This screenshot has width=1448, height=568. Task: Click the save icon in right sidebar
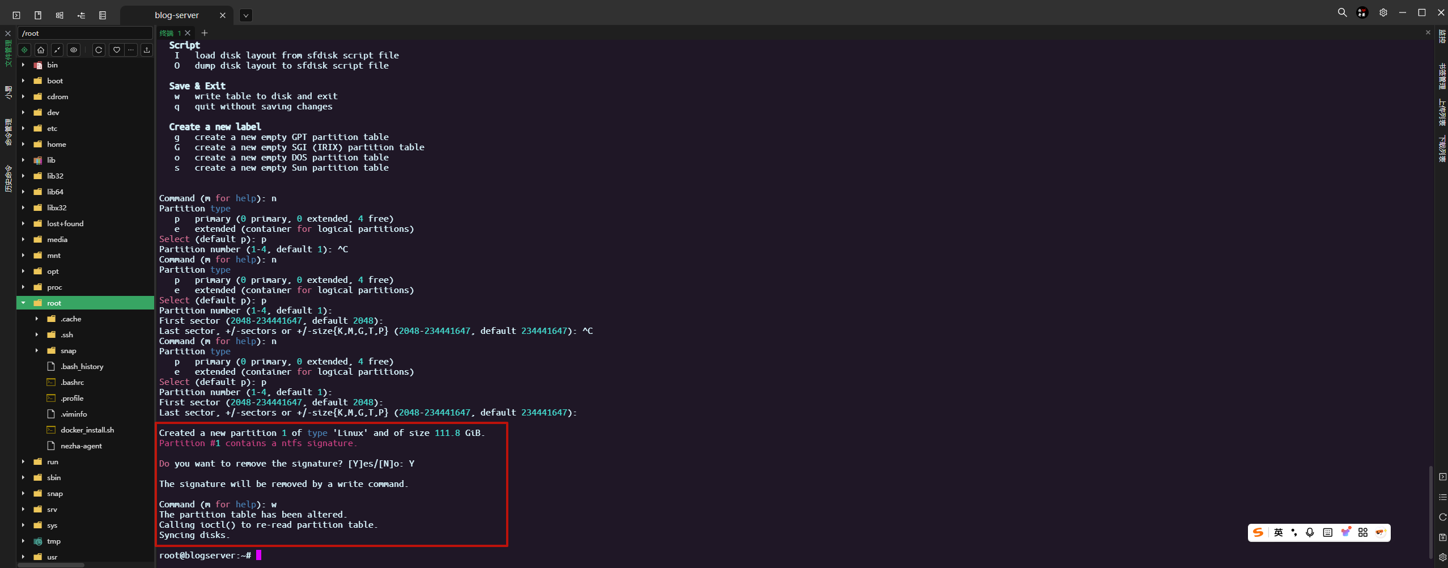(1442, 537)
